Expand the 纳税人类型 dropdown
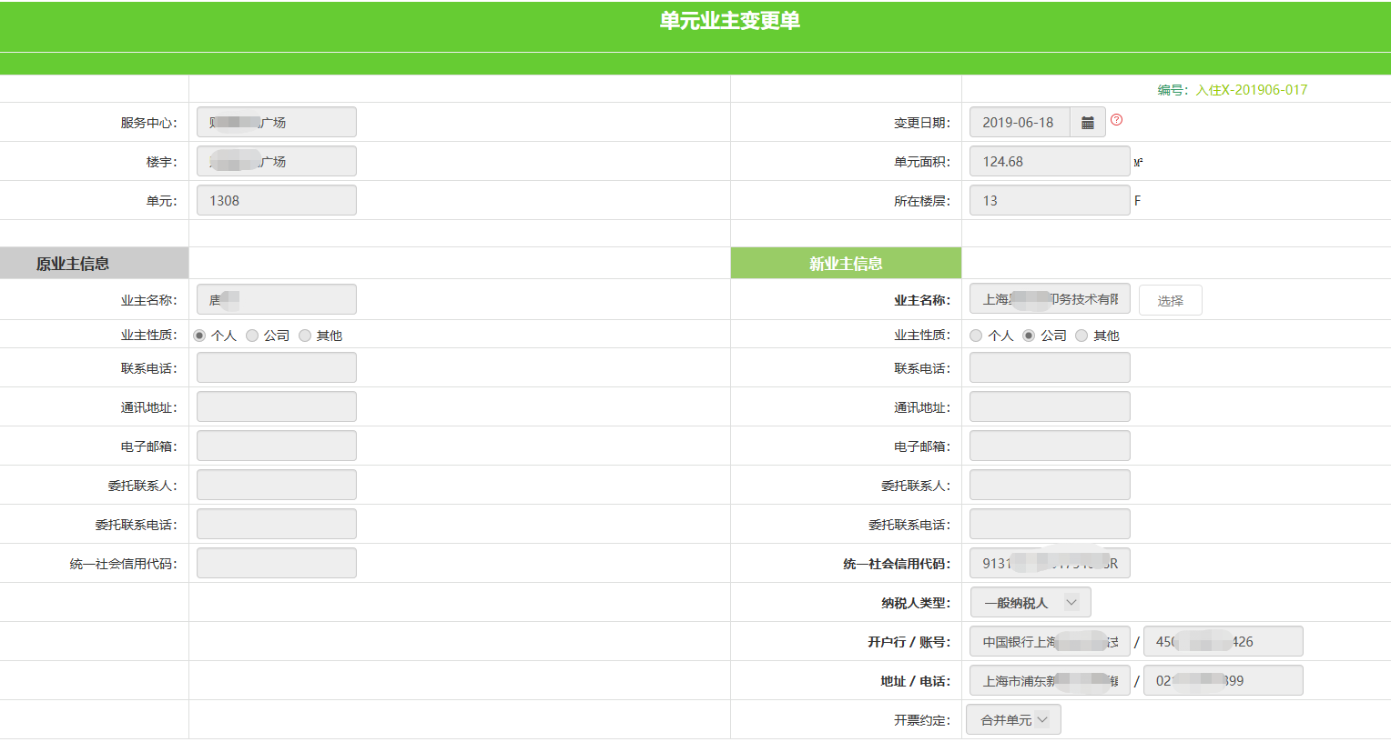This screenshot has width=1391, height=742. [1030, 603]
